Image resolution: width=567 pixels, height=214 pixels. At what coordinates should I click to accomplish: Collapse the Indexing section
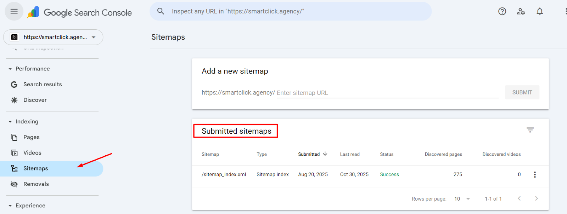(x=10, y=122)
